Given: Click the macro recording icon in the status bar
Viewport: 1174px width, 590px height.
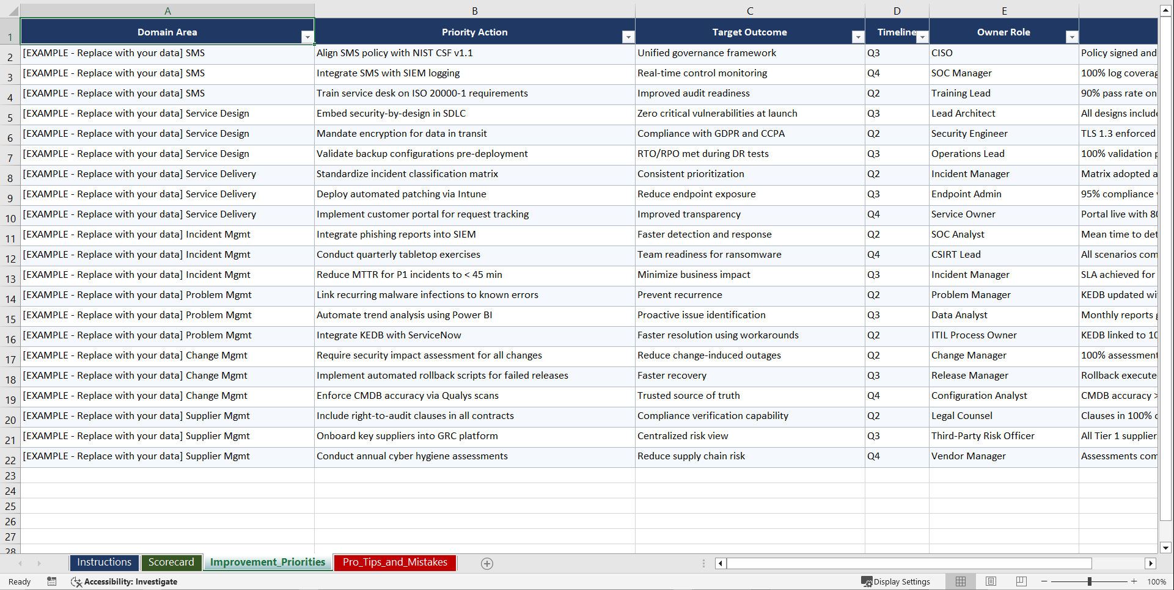Looking at the screenshot, I should [52, 581].
